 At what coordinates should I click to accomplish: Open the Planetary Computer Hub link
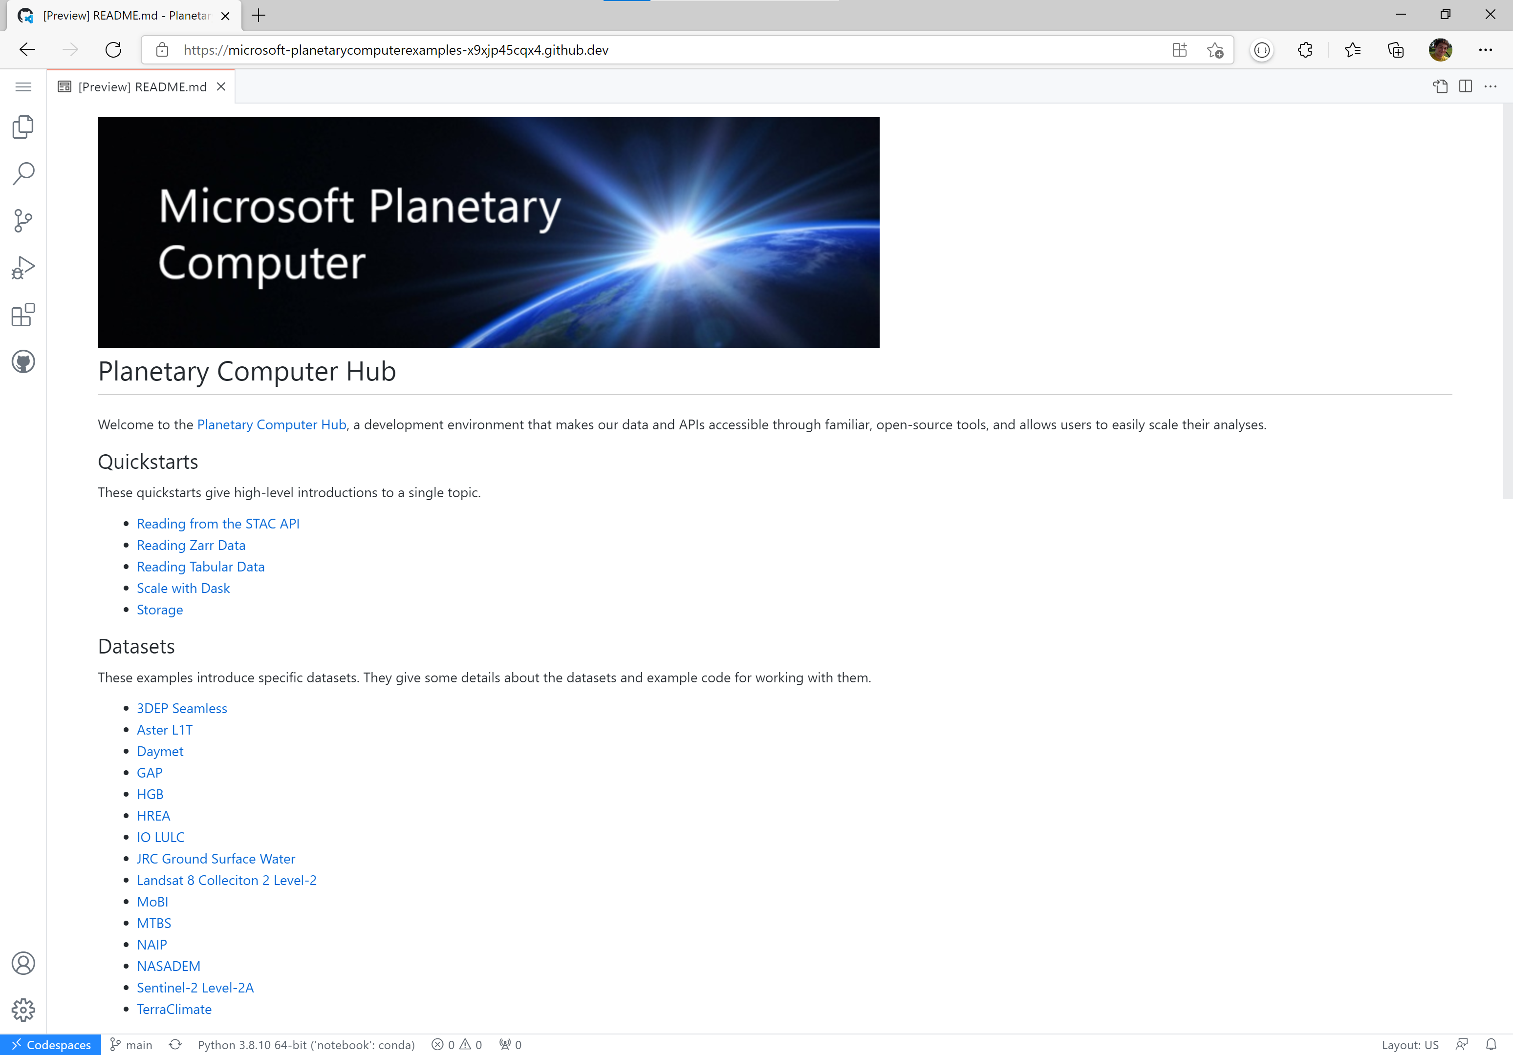pos(271,424)
